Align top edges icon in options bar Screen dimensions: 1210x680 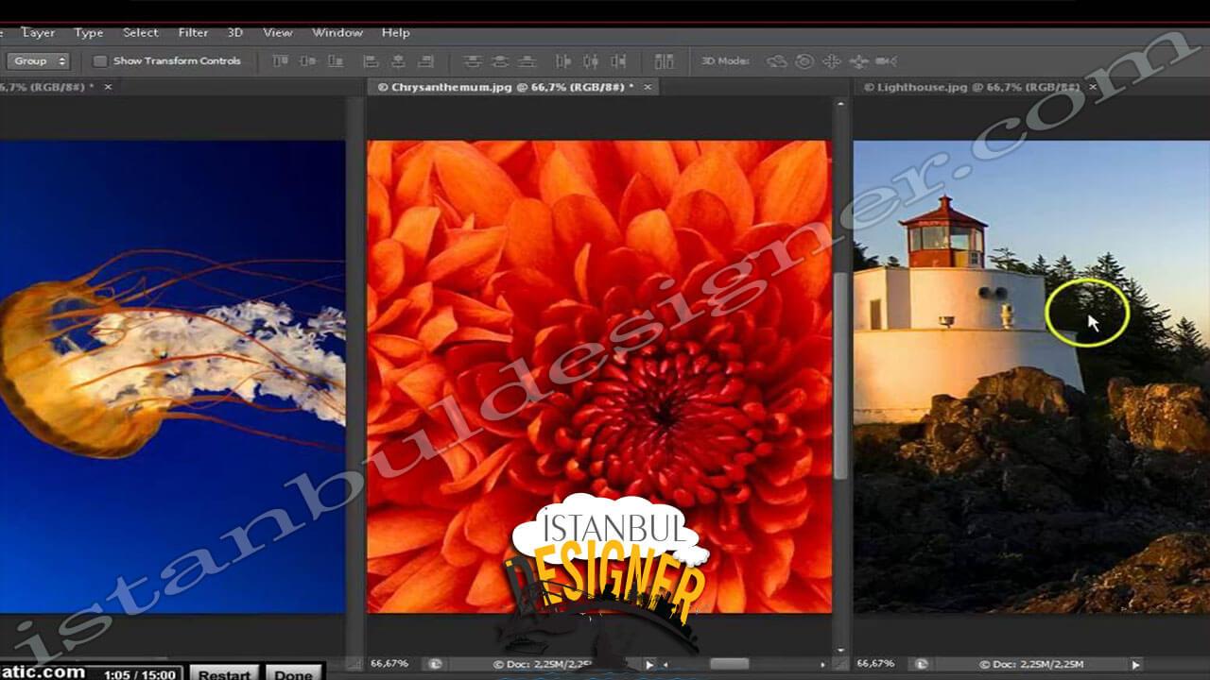281,61
